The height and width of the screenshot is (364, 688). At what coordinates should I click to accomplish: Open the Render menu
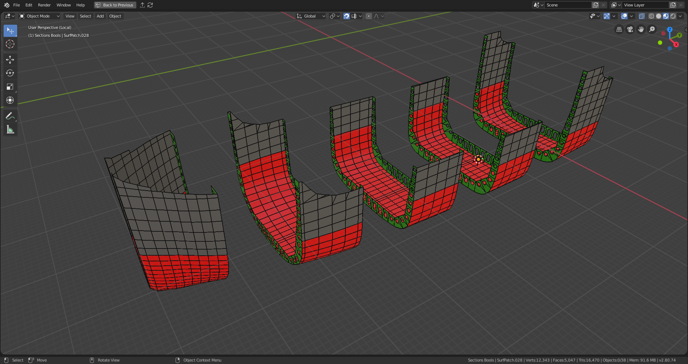[44, 5]
